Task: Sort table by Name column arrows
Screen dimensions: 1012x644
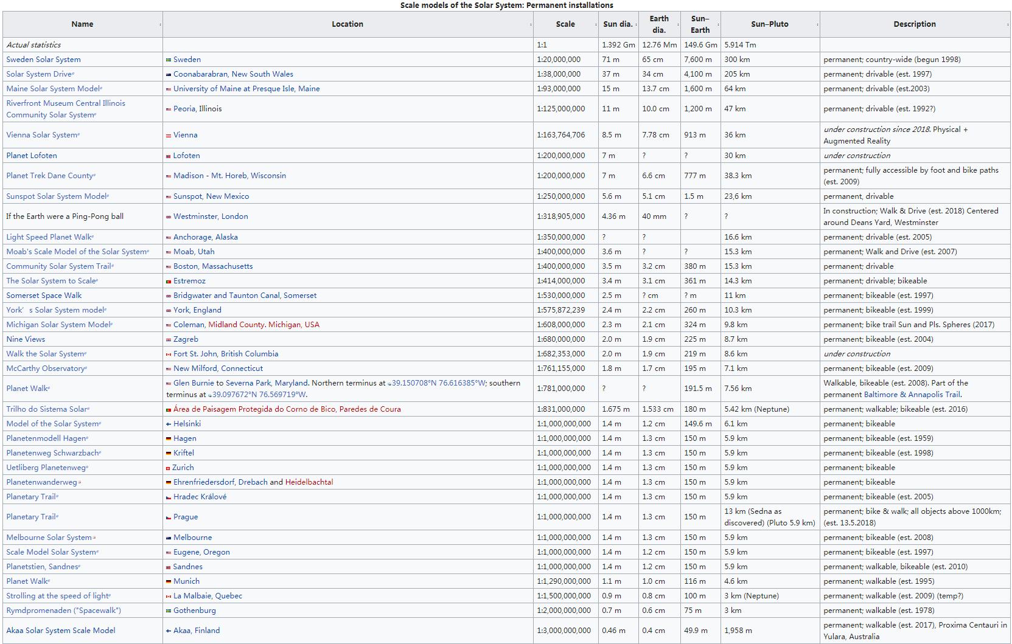Action: 160,24
